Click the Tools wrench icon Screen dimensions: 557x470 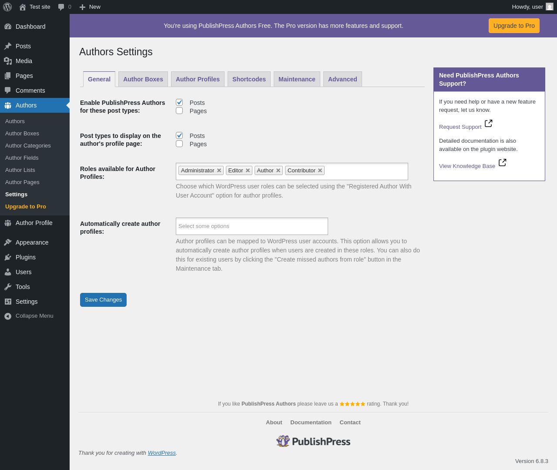(x=8, y=287)
